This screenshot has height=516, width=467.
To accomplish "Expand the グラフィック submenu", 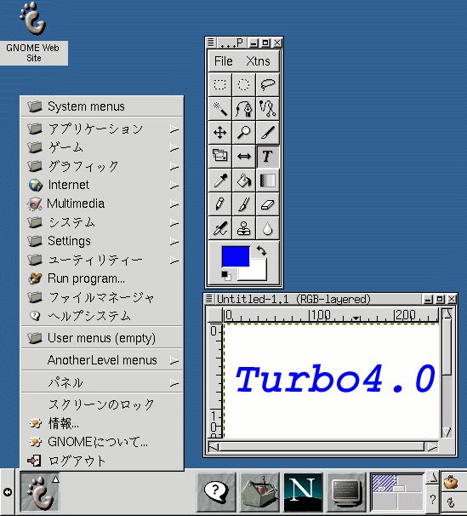I will point(102,166).
